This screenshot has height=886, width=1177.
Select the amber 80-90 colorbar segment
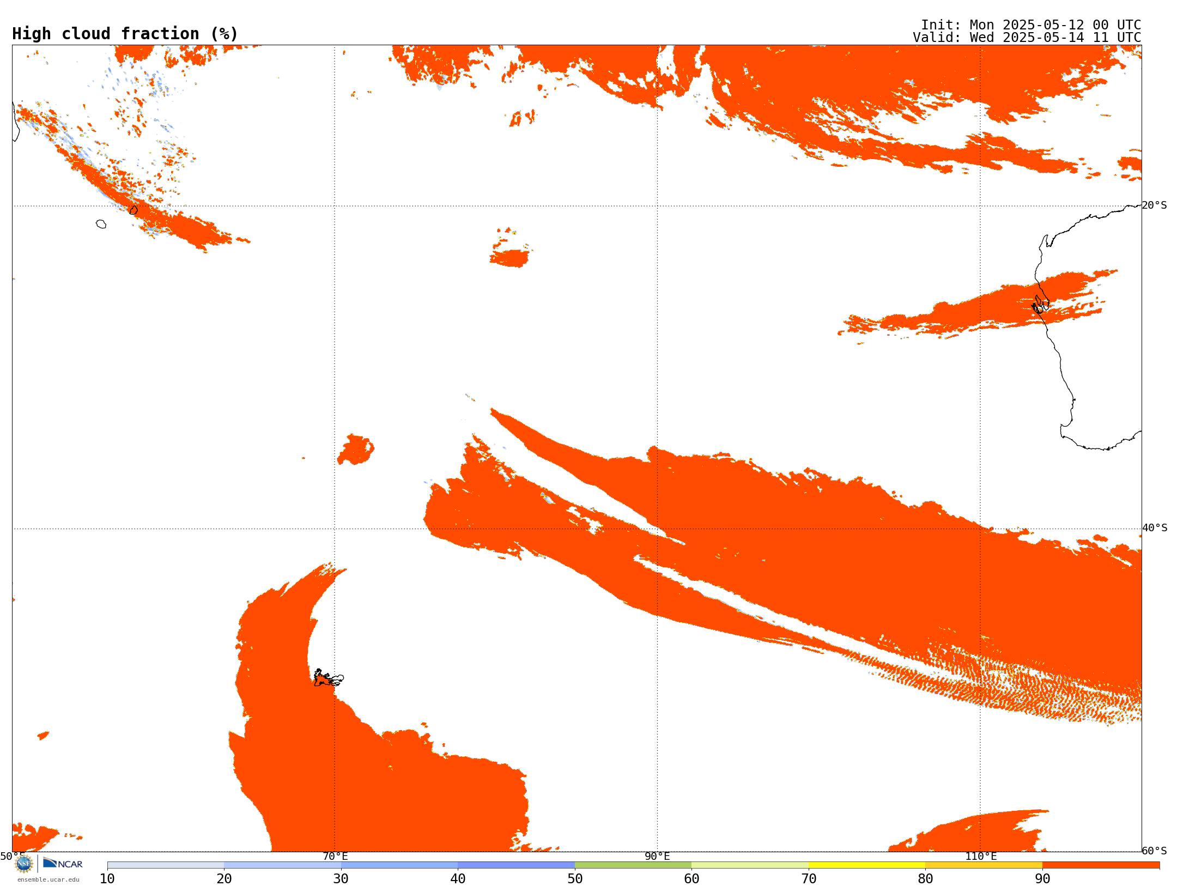(x=984, y=865)
